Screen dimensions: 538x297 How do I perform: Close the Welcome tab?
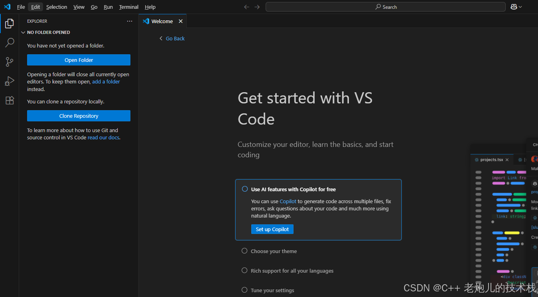point(181,21)
